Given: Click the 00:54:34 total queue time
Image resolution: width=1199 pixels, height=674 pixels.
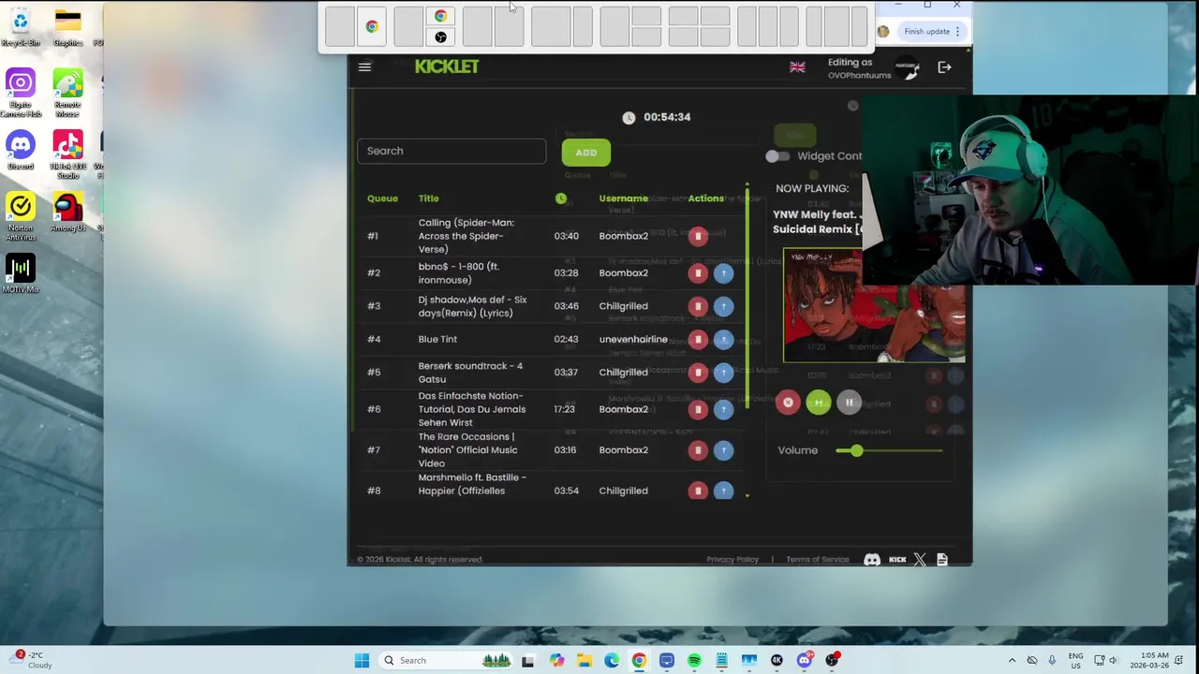Looking at the screenshot, I should pos(667,117).
